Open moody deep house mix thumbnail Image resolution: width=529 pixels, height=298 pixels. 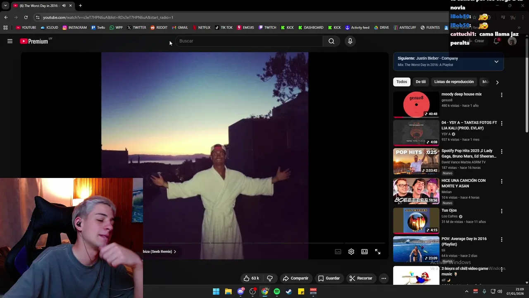coord(416,105)
